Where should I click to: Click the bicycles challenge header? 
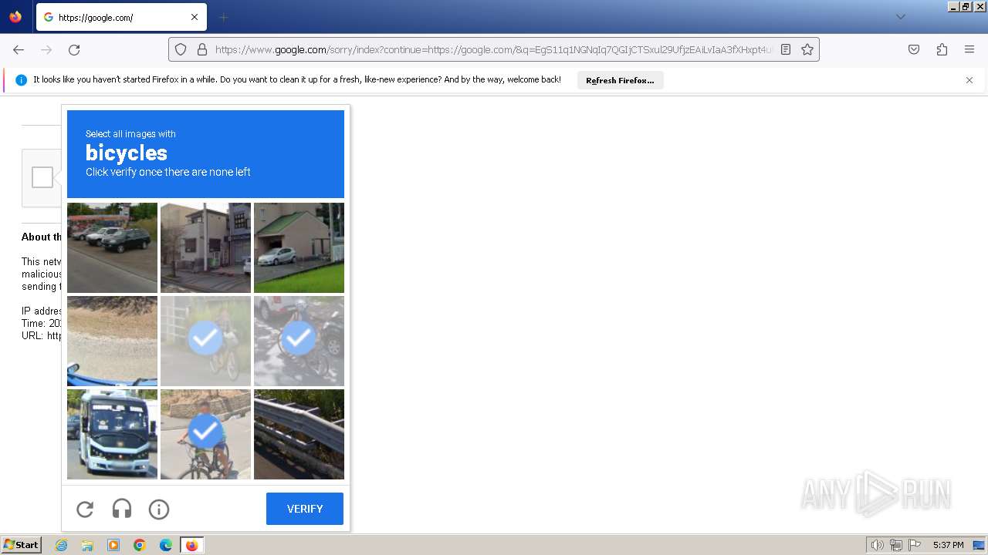point(205,154)
